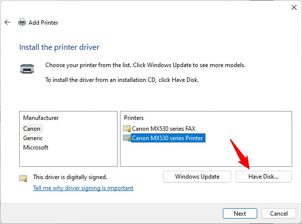This screenshot has height=224, width=302.
Task: Go back using the back arrow
Action: pos(7,22)
